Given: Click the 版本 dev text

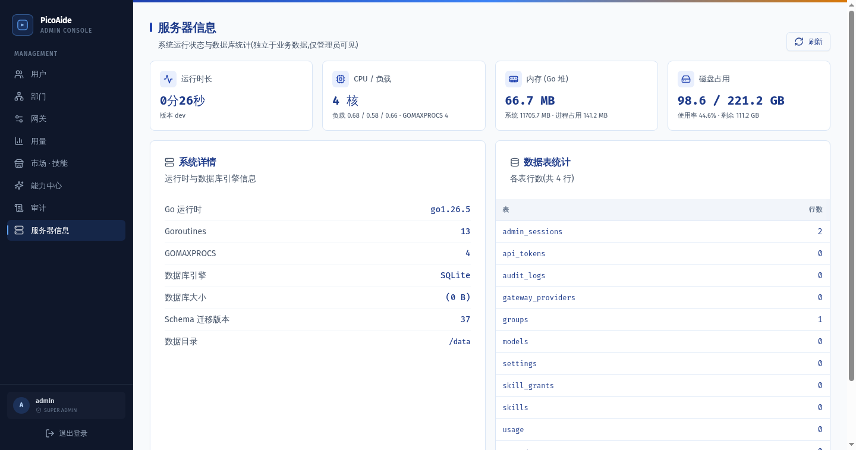Looking at the screenshot, I should tap(172, 115).
